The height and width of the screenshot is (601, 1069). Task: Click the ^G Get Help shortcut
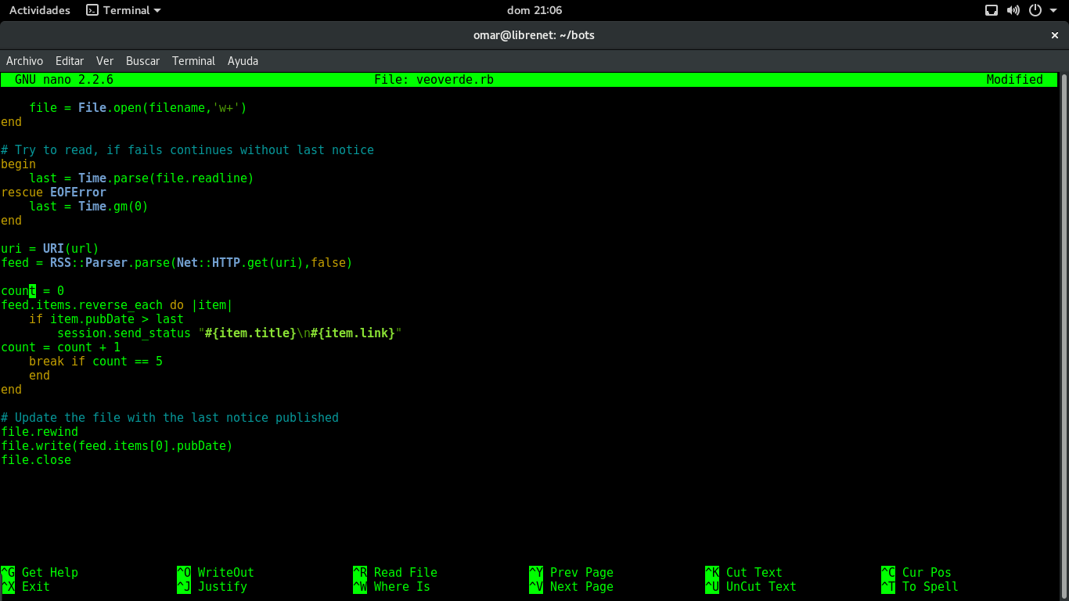click(x=39, y=573)
